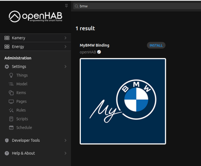Go to Model
Viewport: 201px width, 166px height.
tap(36, 84)
